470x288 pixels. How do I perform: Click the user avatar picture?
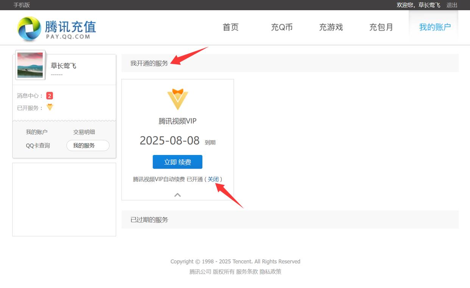click(30, 65)
